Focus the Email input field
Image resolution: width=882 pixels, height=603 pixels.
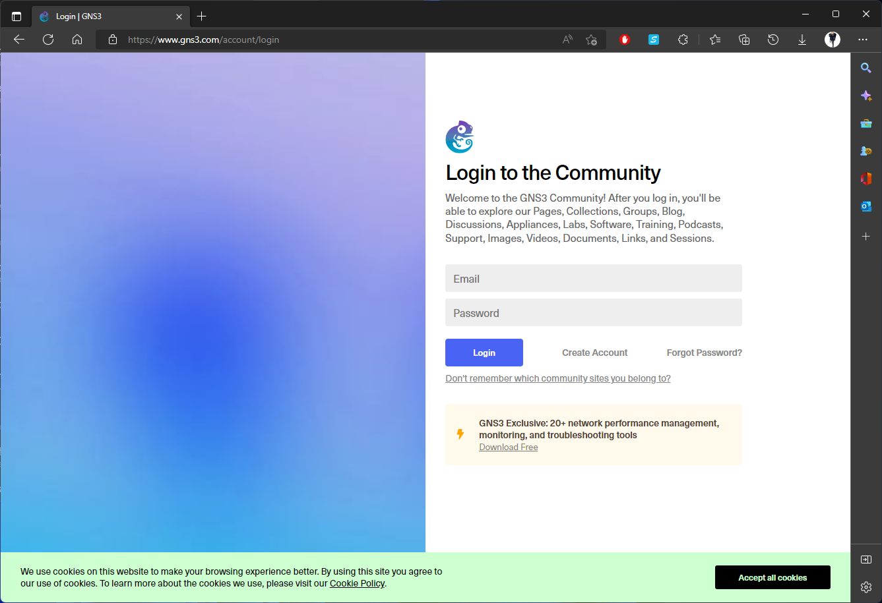click(593, 278)
